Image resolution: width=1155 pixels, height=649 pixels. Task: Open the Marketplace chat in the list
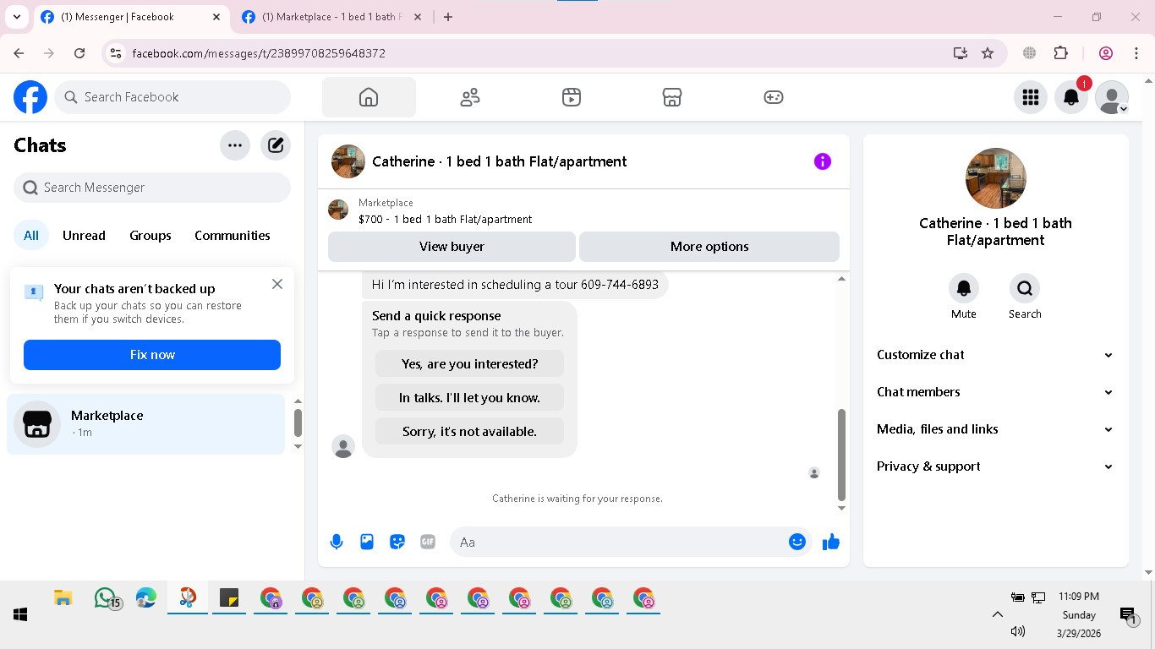146,424
